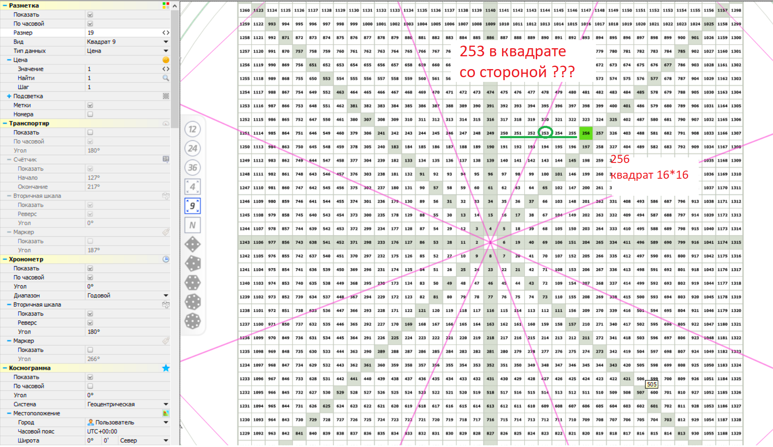Choose the heptagon polygon icon

[192, 302]
